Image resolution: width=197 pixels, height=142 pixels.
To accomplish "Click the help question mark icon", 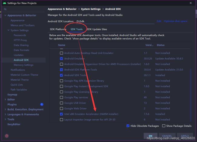I will click(7, 136).
